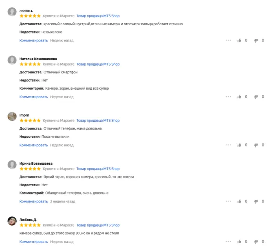Image resolution: width=277 pixels, height=251 pixels.
Task: Thumbs down Любовь Д.'s review
Action: click(256, 241)
